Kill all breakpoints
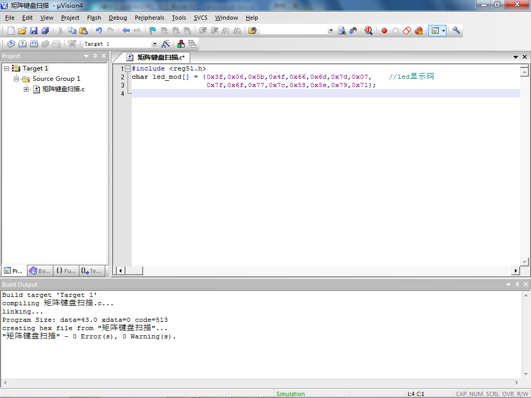531x398 pixels. click(419, 31)
